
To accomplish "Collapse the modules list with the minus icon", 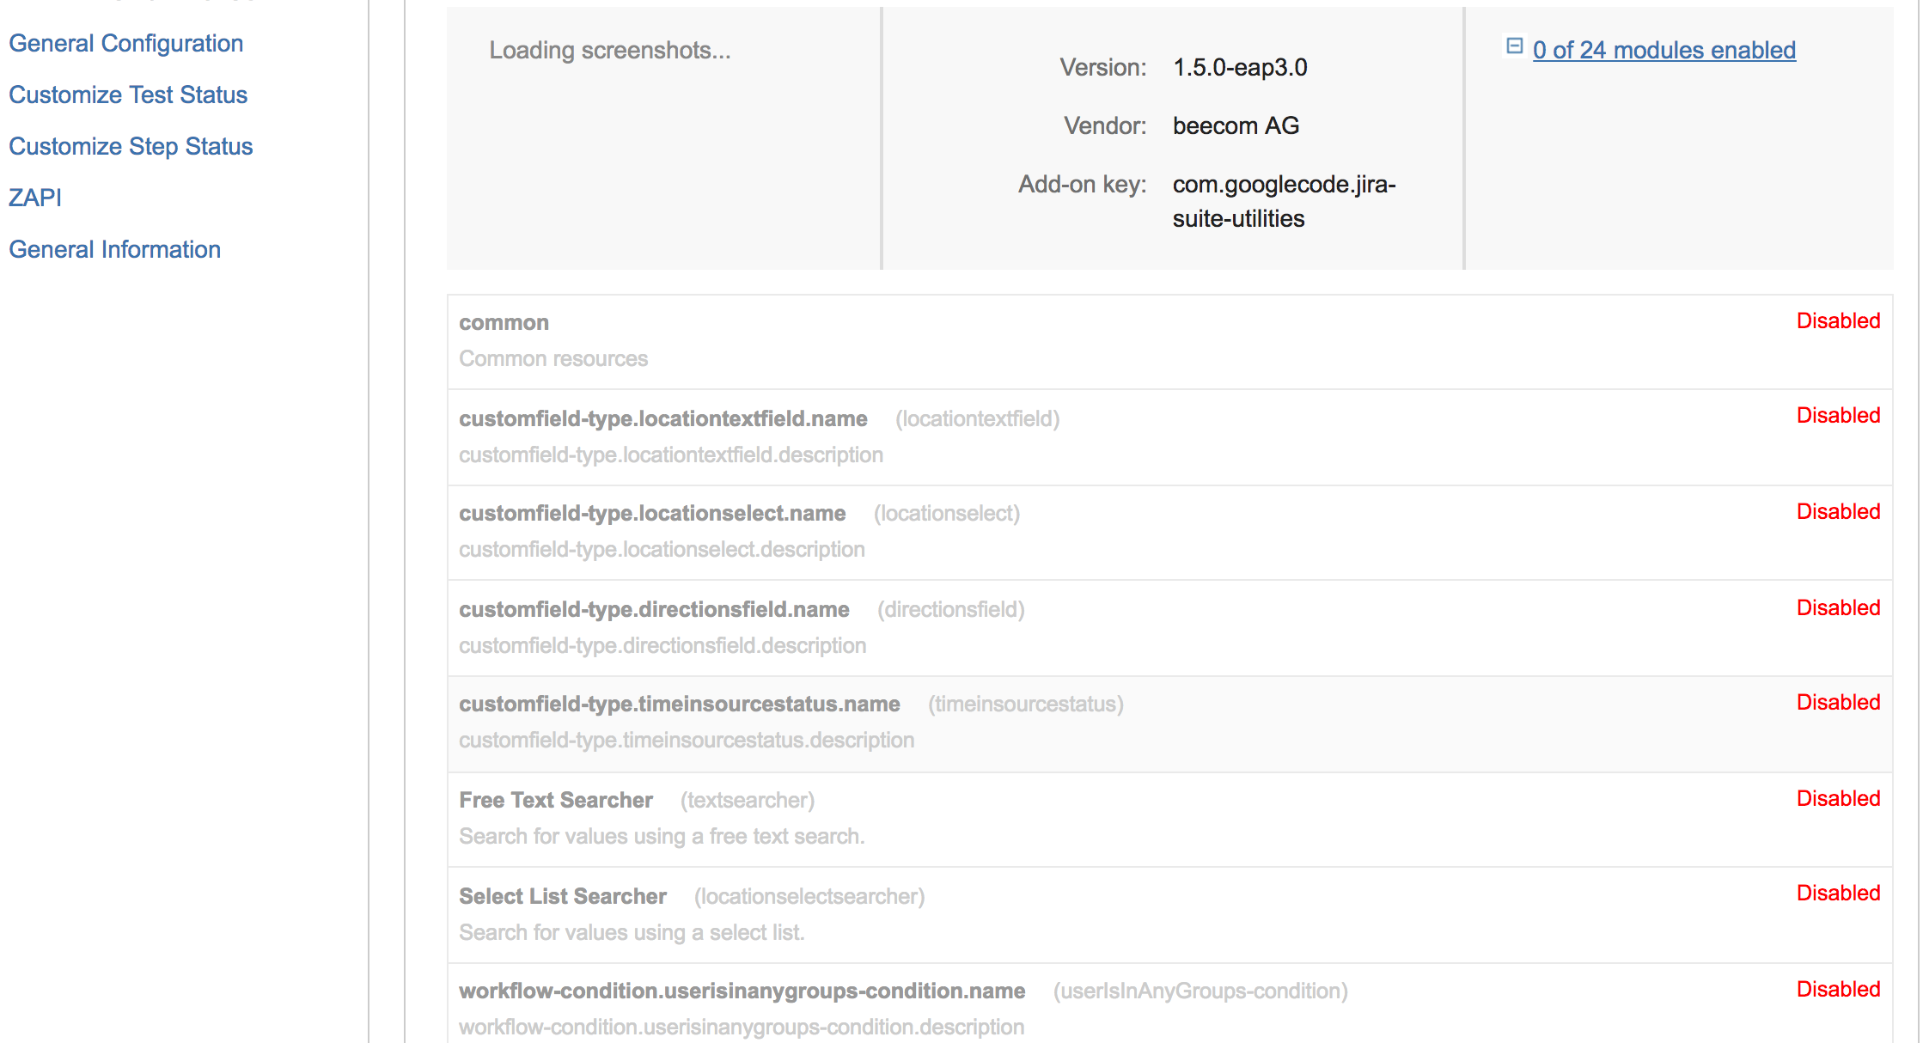I will tap(1515, 46).
